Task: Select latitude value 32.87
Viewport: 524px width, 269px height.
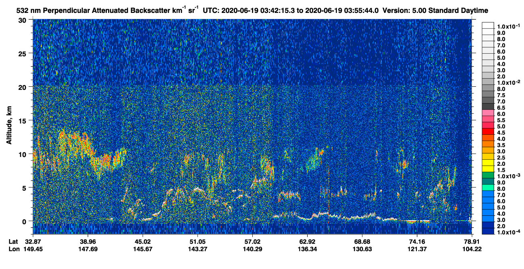Action: [x=33, y=242]
